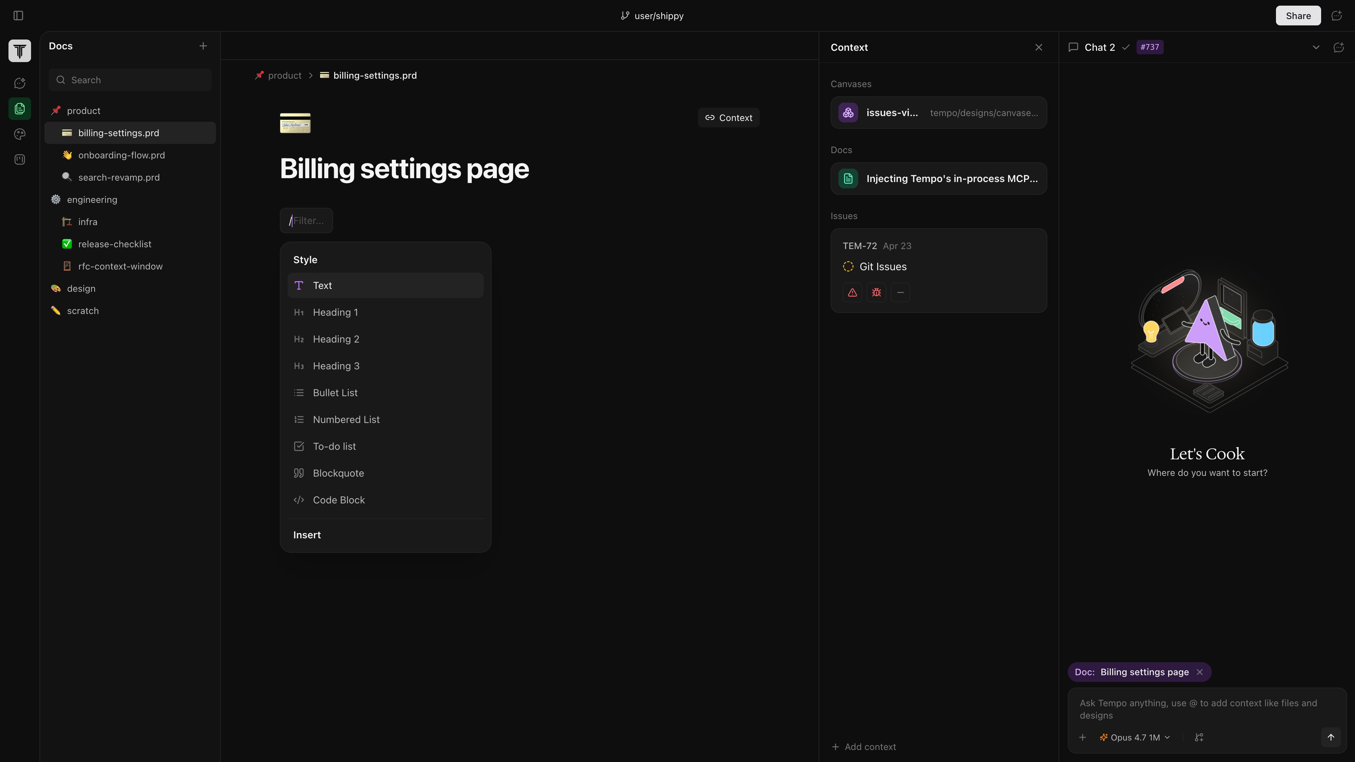Click the dashed circle status icon of Git Issues
The image size is (1355, 762).
pos(848,267)
